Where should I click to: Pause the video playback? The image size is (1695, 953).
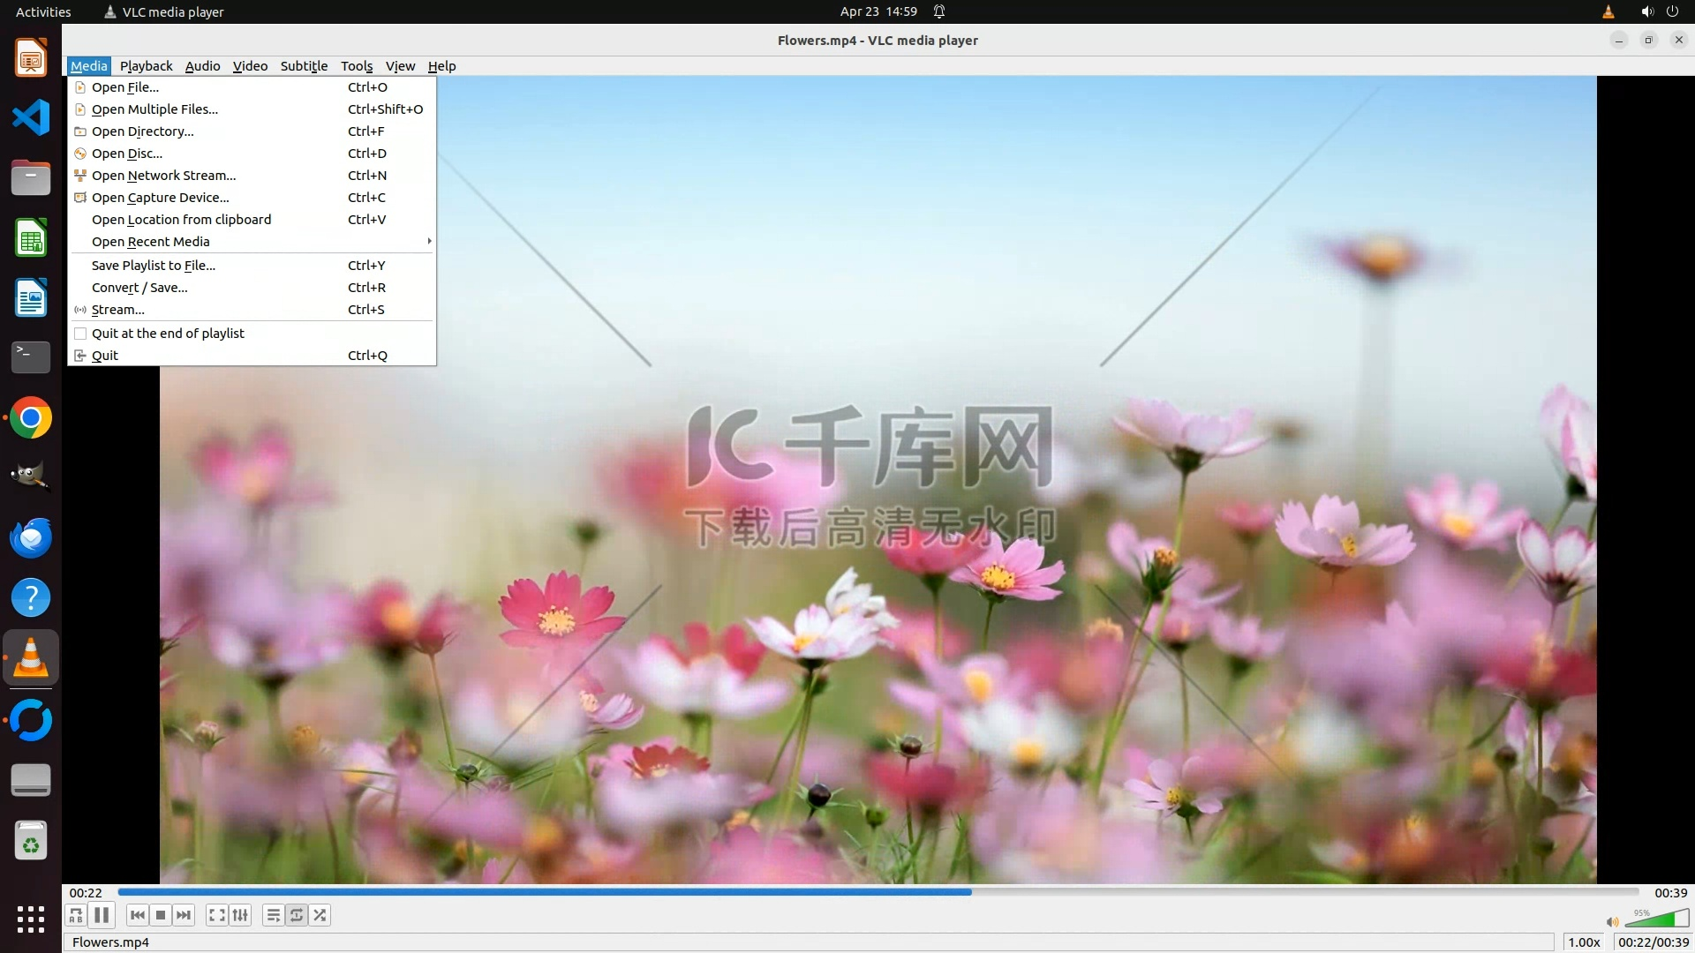(102, 916)
